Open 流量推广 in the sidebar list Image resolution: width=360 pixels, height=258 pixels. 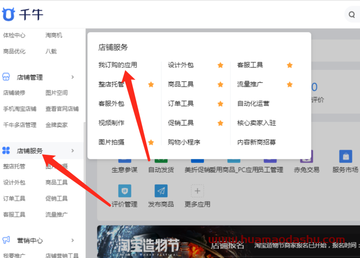point(56,215)
